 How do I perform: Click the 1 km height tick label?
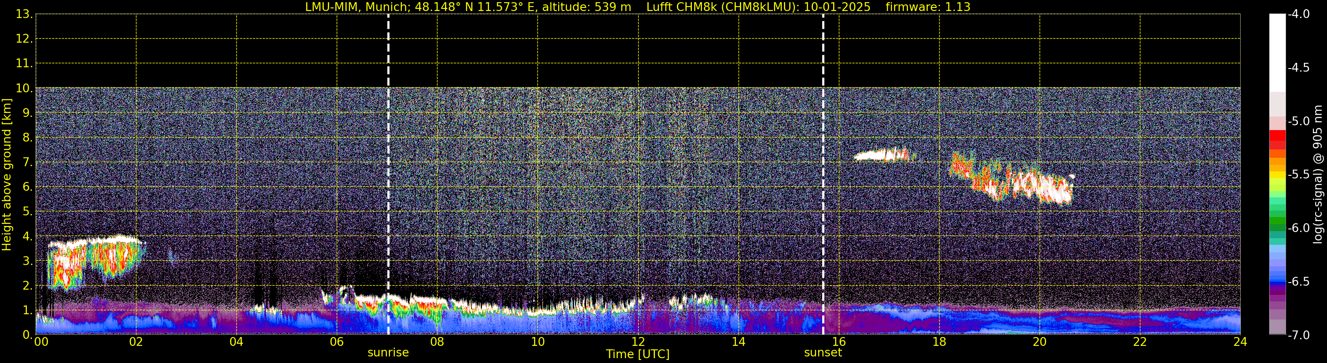point(27,311)
